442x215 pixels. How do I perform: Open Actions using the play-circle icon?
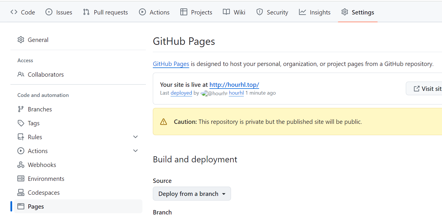[142, 12]
